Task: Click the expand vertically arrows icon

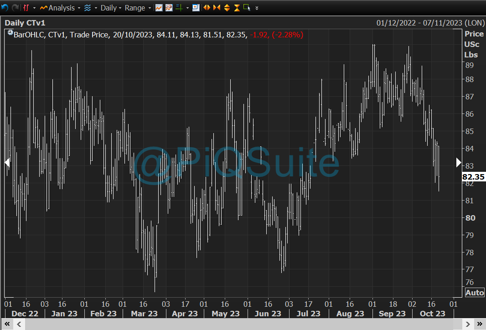Action: 227,8
